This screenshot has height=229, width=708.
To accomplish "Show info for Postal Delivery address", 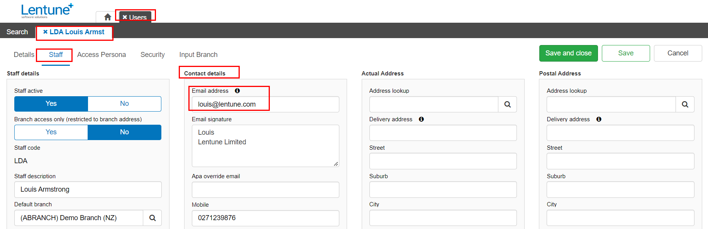I will [x=599, y=119].
